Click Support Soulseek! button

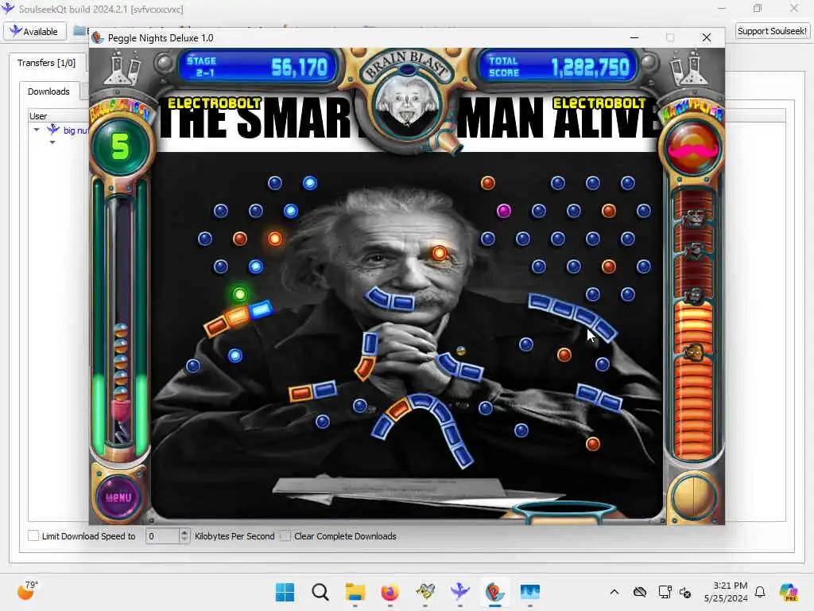coord(771,31)
